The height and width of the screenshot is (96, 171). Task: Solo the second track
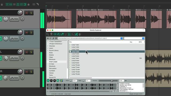[31, 33]
